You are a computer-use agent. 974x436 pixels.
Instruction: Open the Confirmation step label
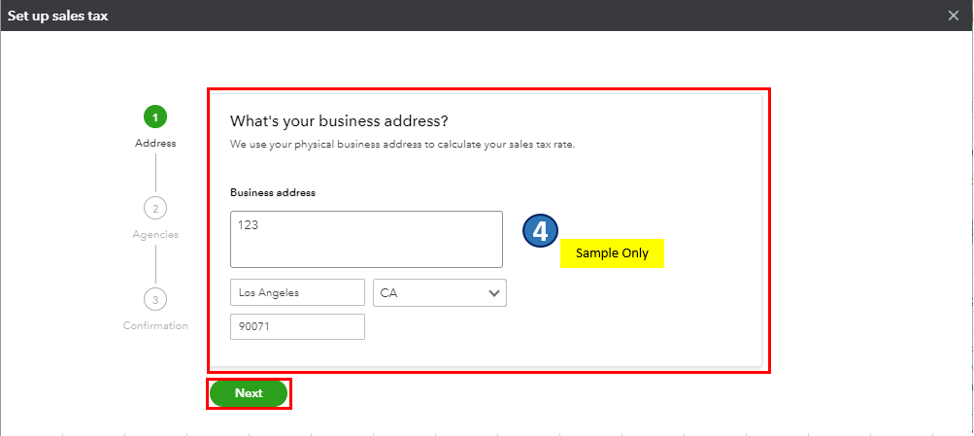[x=155, y=325]
